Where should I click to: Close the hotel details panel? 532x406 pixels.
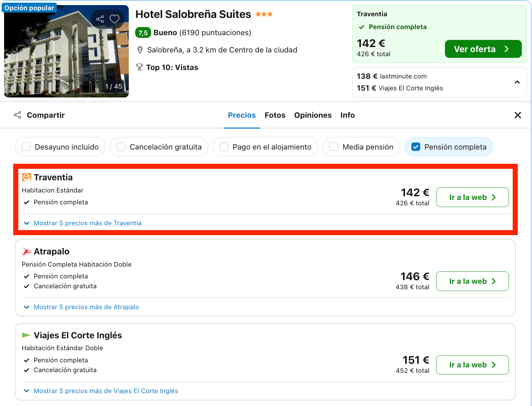pyautogui.click(x=518, y=115)
